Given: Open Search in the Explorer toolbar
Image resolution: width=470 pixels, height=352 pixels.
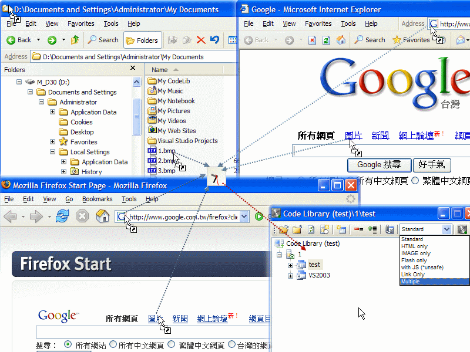Looking at the screenshot, I should click(x=103, y=40).
